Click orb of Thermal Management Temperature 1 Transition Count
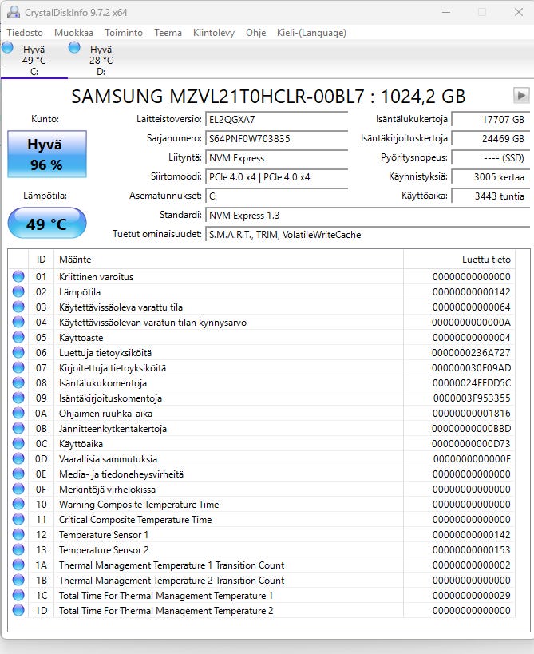 [18, 565]
